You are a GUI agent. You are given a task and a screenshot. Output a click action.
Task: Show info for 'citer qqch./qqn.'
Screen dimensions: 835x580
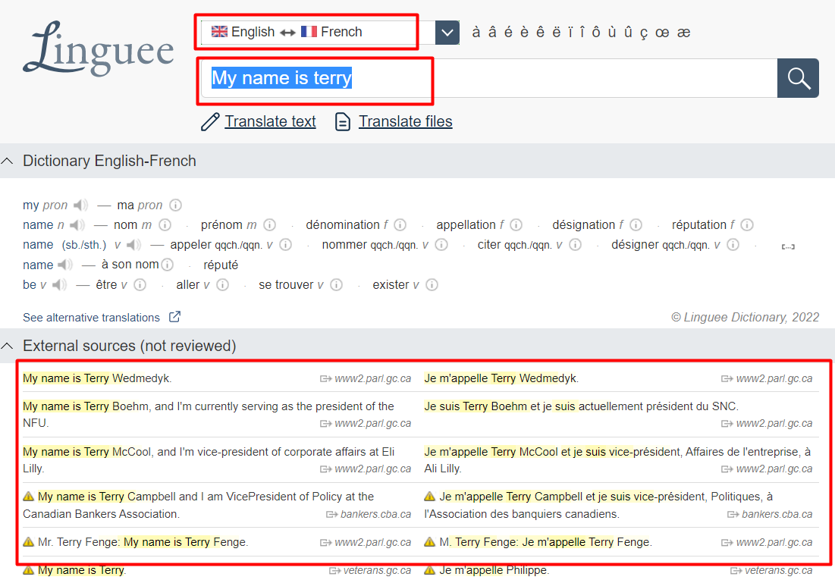point(575,244)
